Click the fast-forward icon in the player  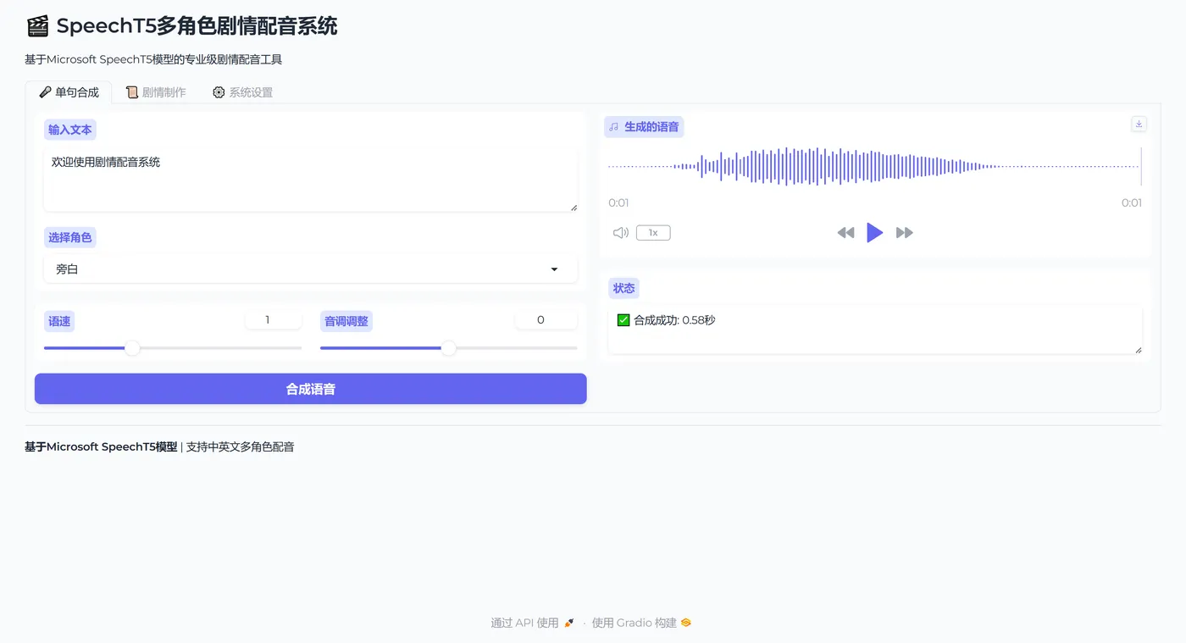tap(905, 232)
